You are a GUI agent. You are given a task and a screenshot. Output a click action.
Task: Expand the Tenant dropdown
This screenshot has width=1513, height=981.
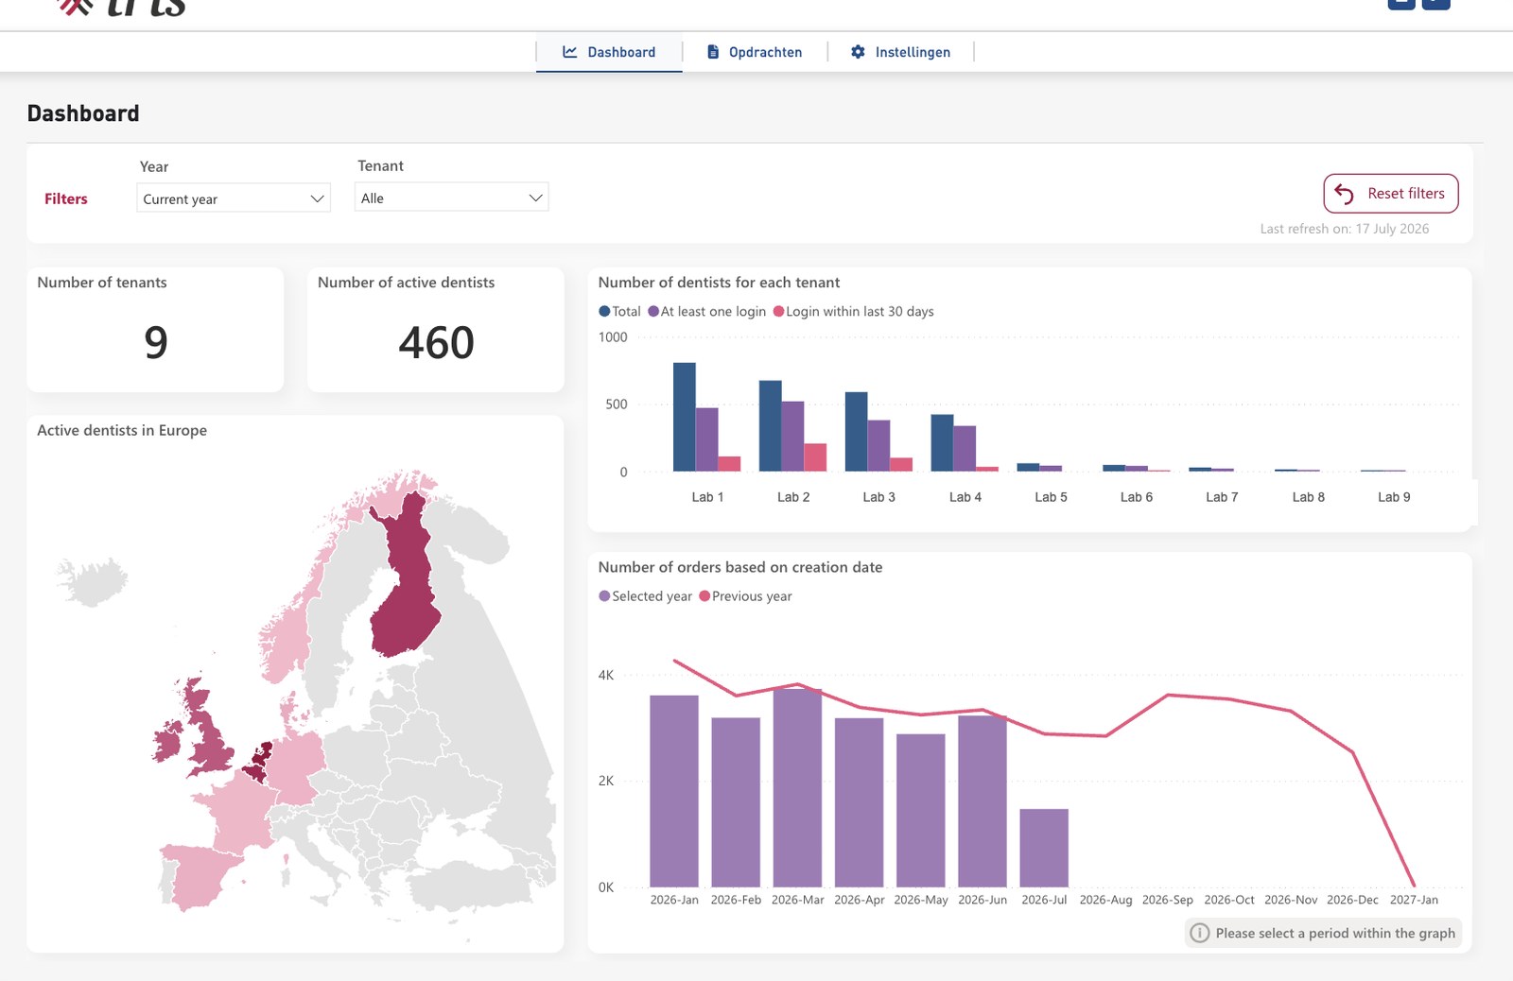click(x=451, y=198)
